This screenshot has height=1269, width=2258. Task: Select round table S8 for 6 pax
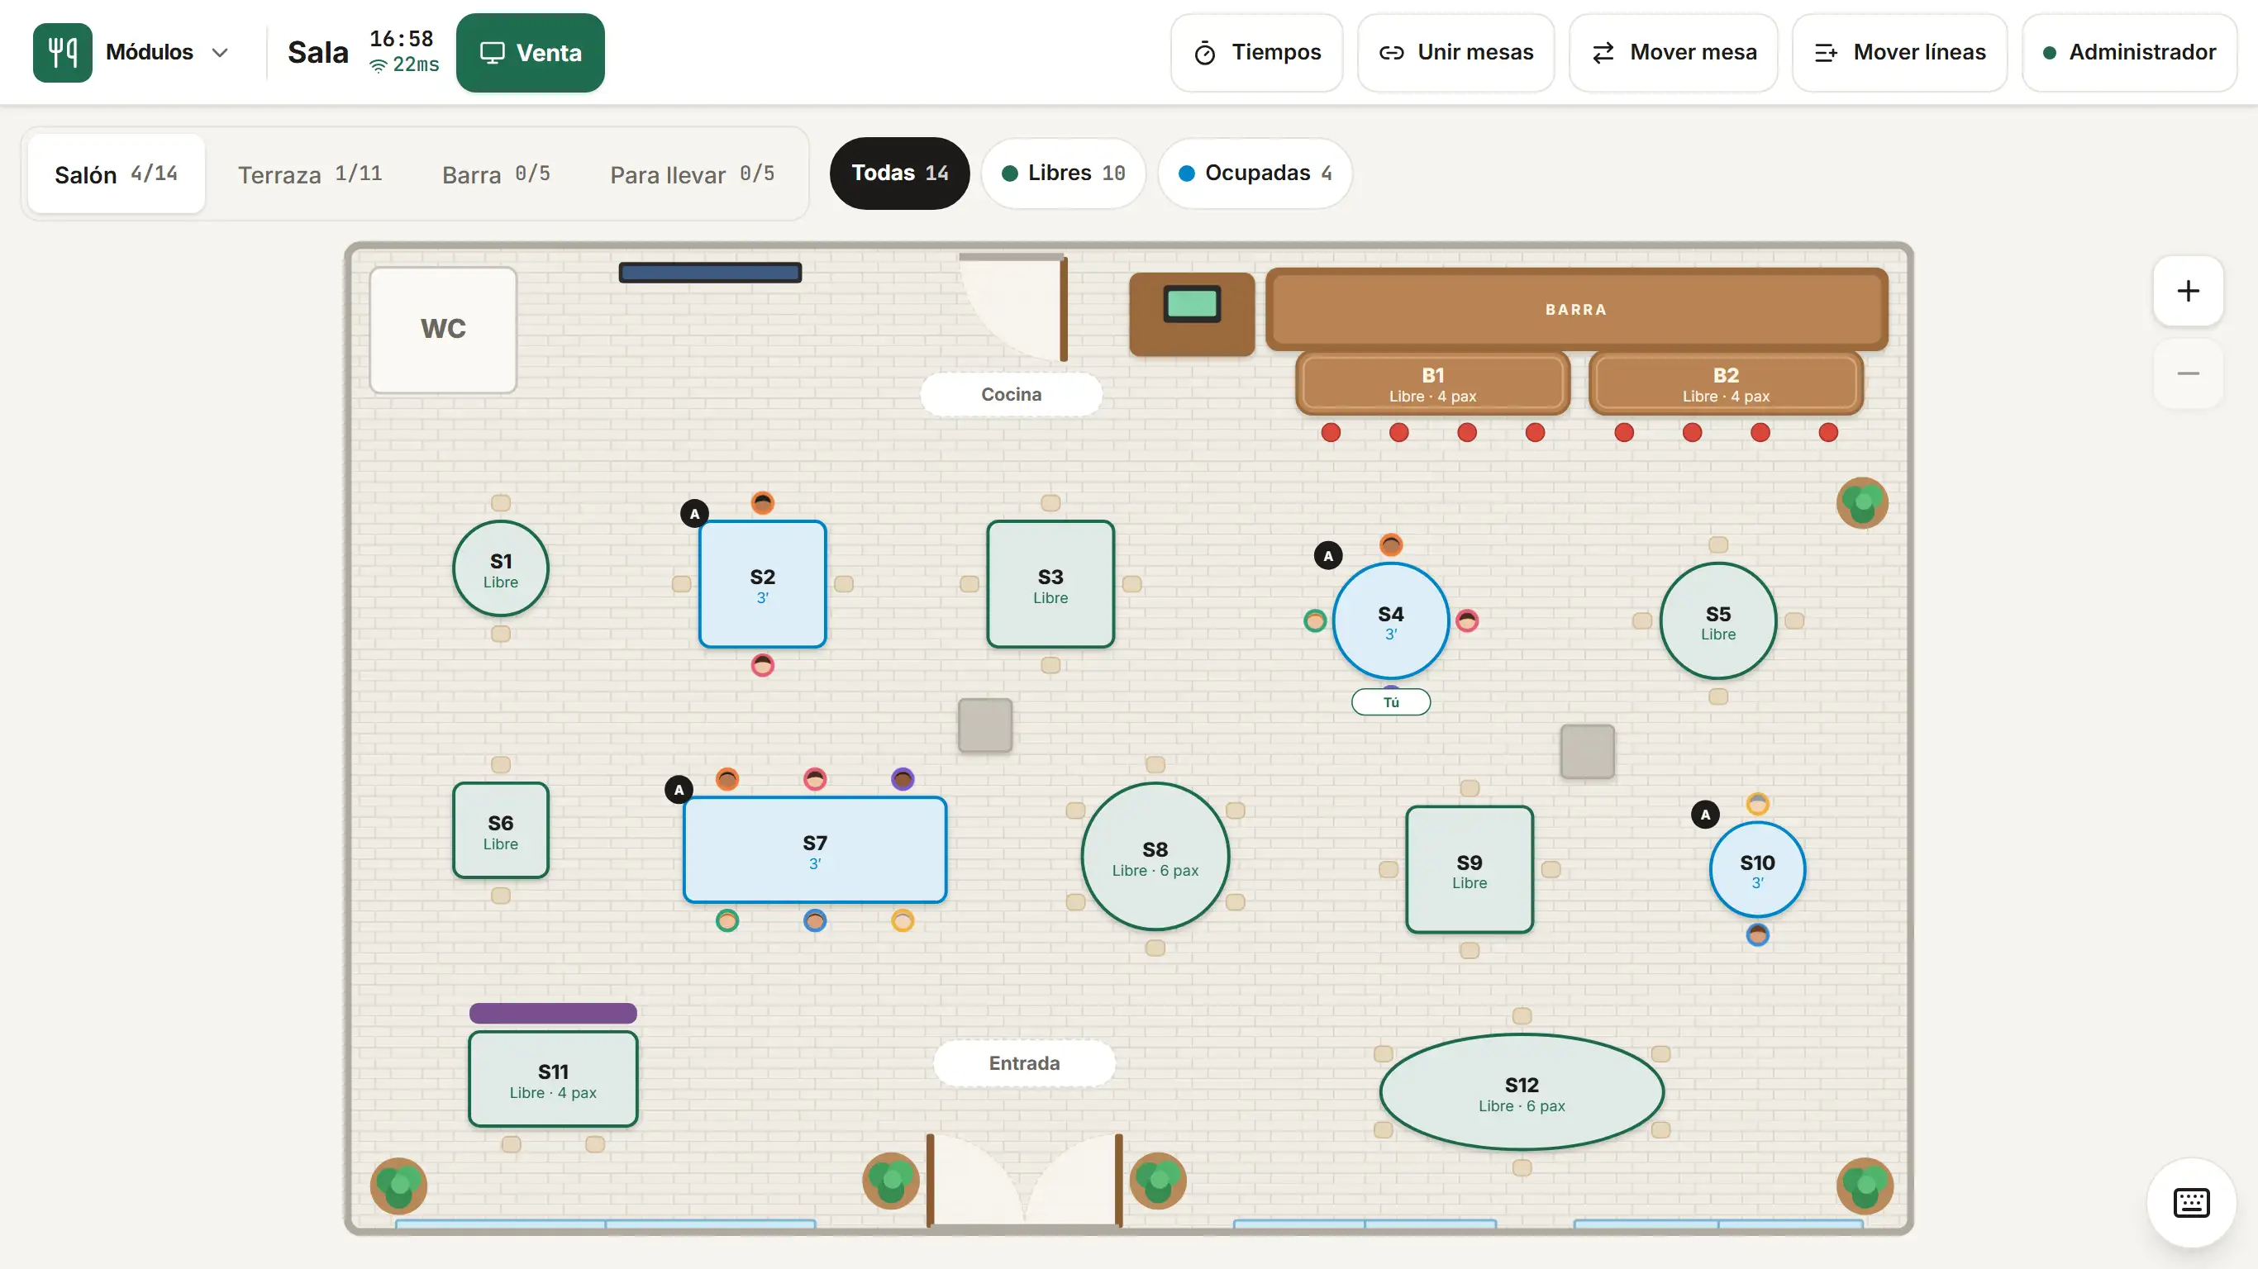[x=1155, y=857]
